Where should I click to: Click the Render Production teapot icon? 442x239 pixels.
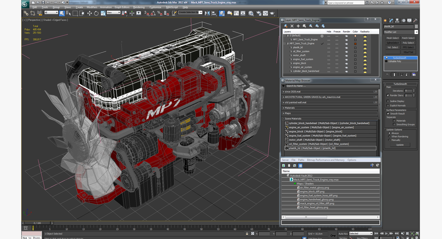coord(272,13)
